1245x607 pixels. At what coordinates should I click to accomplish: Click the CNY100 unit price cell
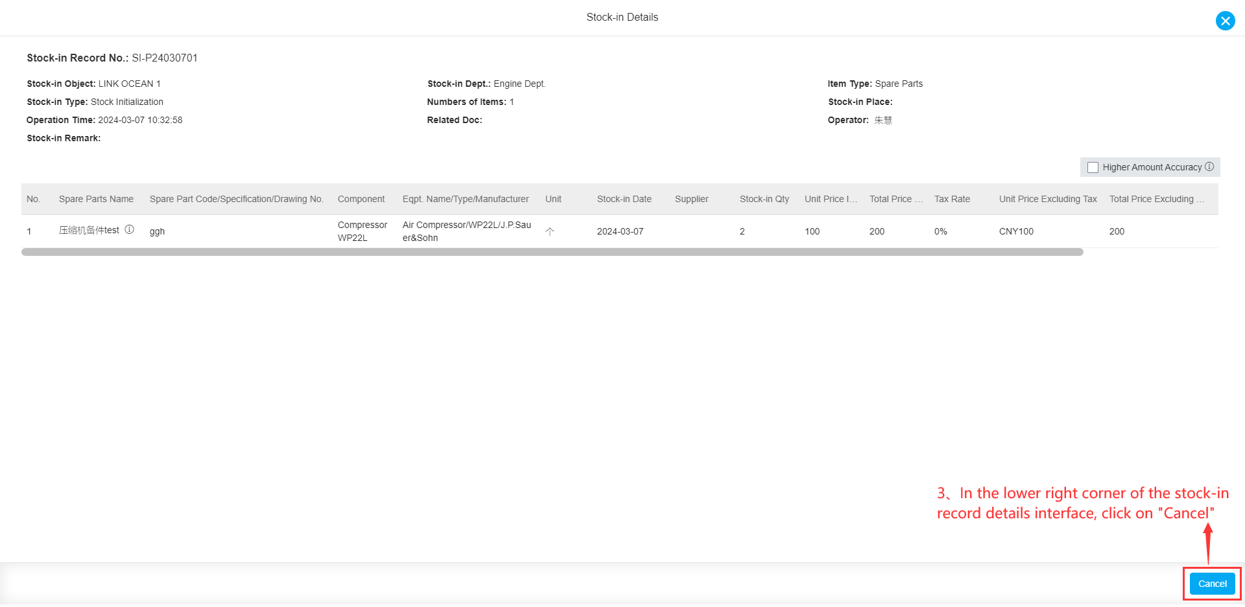click(1016, 231)
